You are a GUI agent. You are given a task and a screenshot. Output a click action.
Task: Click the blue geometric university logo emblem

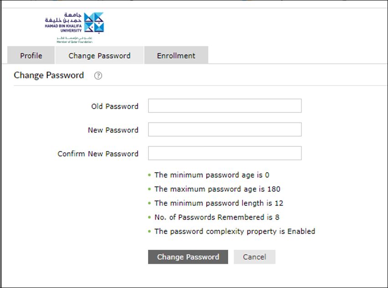[94, 22]
